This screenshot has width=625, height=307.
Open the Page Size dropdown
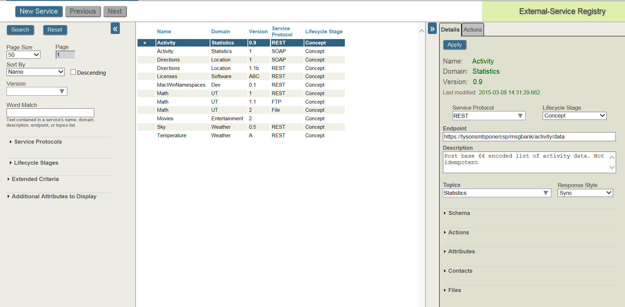(x=23, y=55)
